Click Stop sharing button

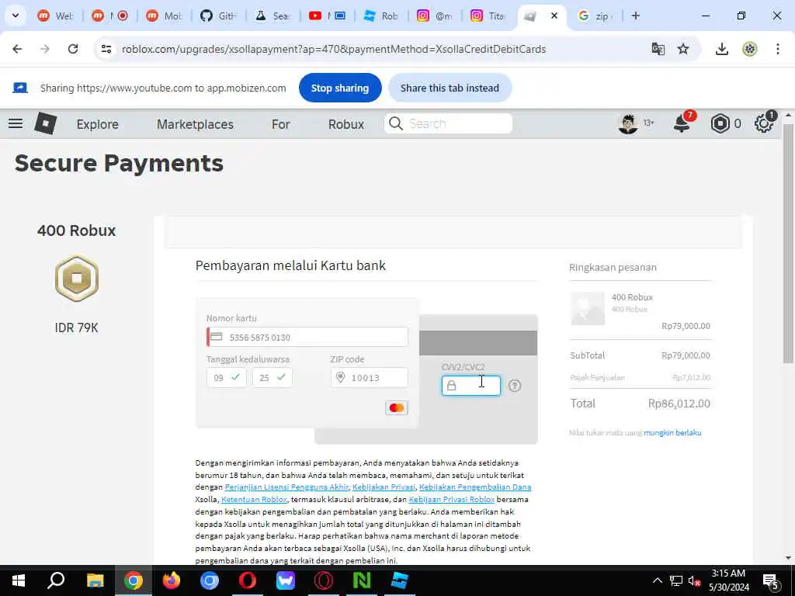pyautogui.click(x=340, y=88)
